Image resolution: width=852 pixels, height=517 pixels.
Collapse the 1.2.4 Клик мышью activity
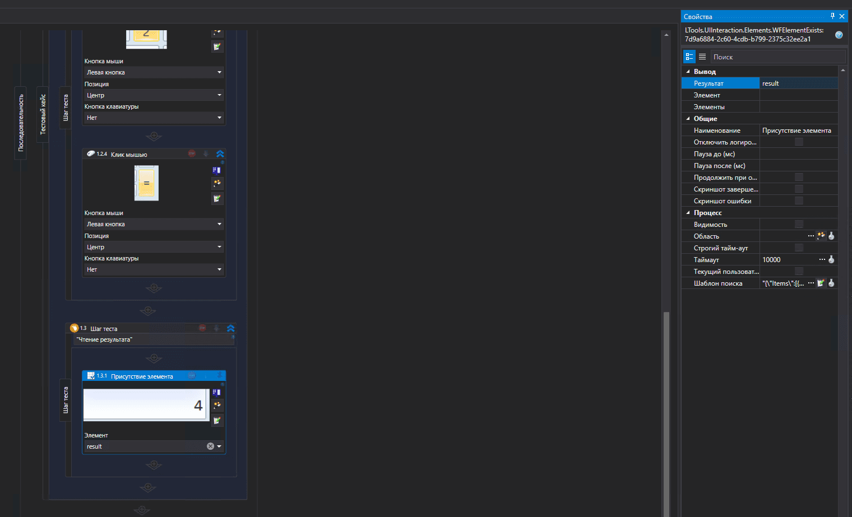220,153
